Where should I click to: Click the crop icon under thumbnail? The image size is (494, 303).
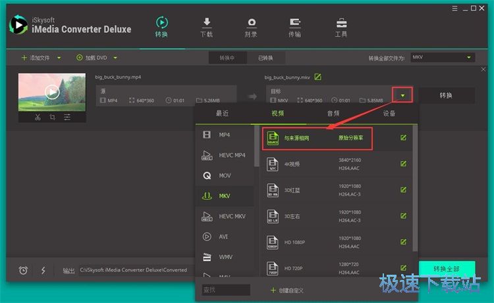click(x=52, y=117)
